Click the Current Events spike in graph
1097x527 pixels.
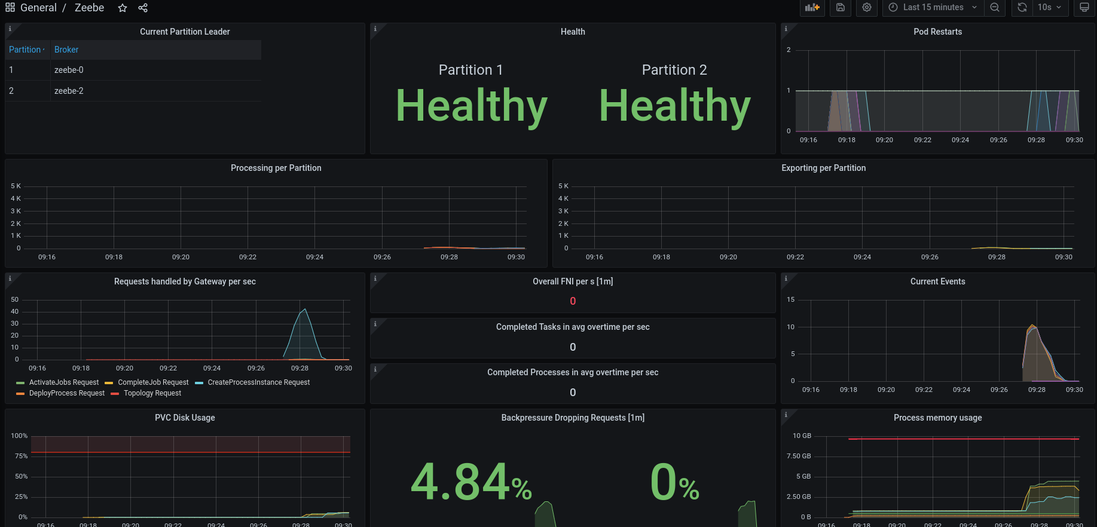tap(1032, 326)
